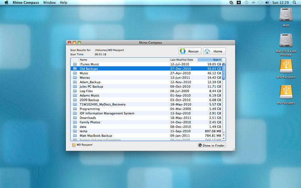Click the 59.05 GB size value
This screenshot has width=301, height=188.
tap(214, 64)
